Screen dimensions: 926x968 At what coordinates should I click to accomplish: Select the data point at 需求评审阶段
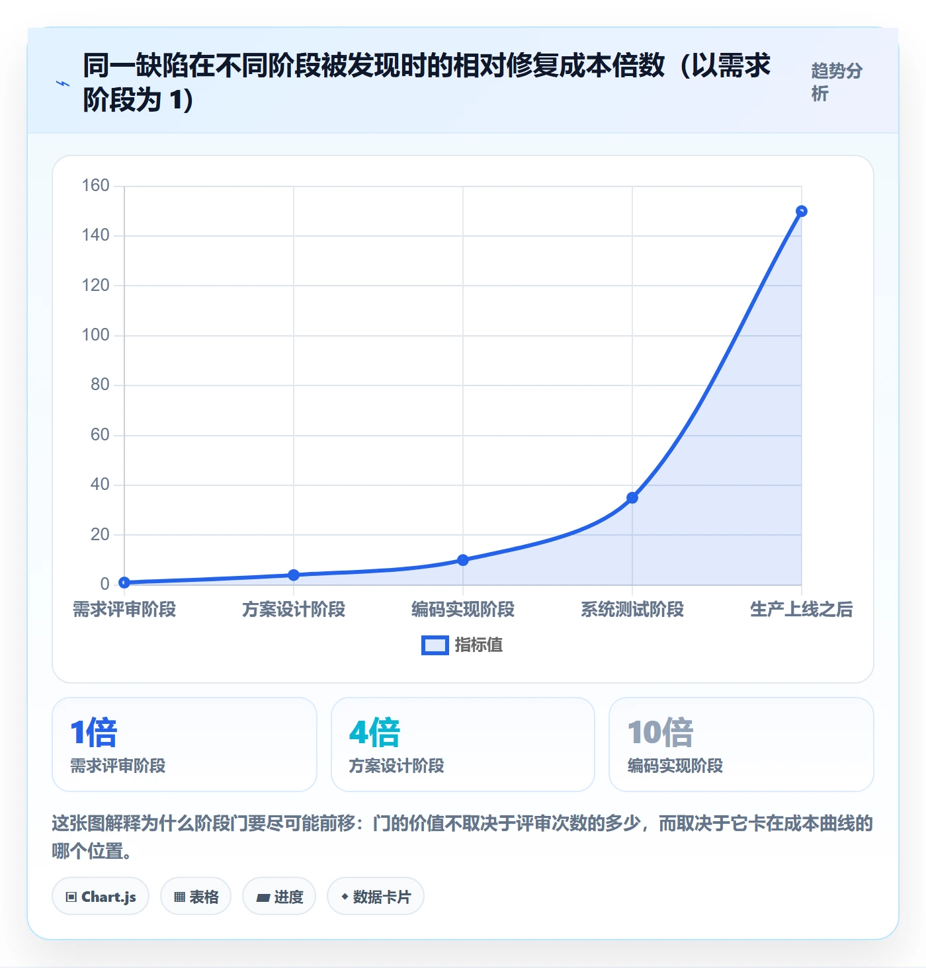[124, 583]
